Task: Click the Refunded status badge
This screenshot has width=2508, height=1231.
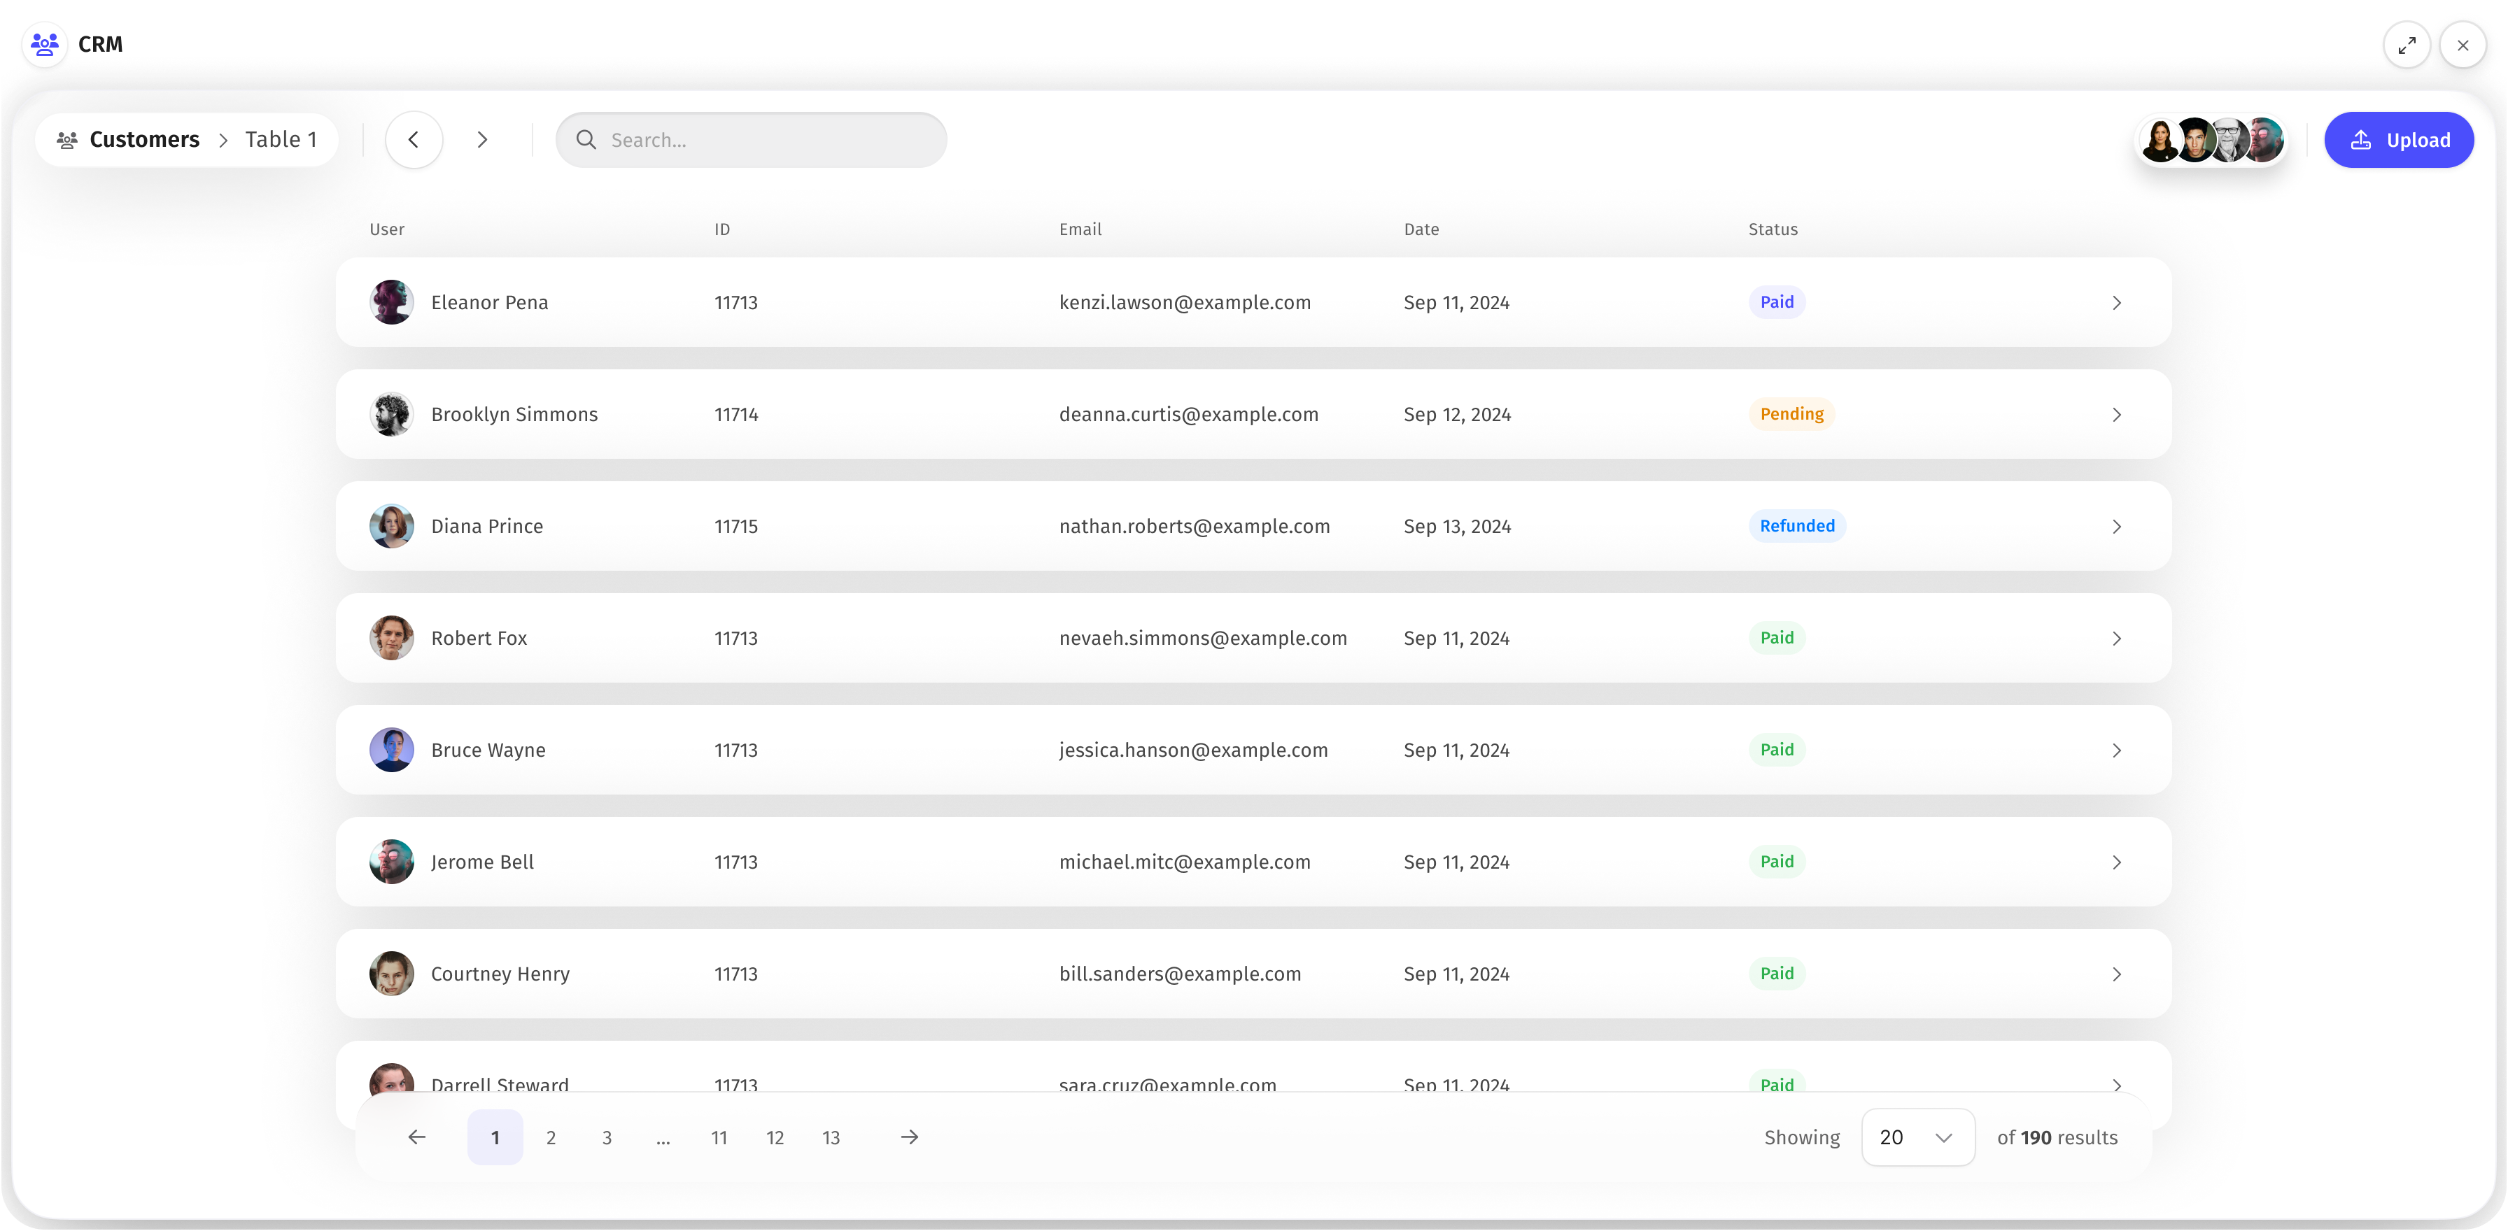Action: [x=1796, y=525]
